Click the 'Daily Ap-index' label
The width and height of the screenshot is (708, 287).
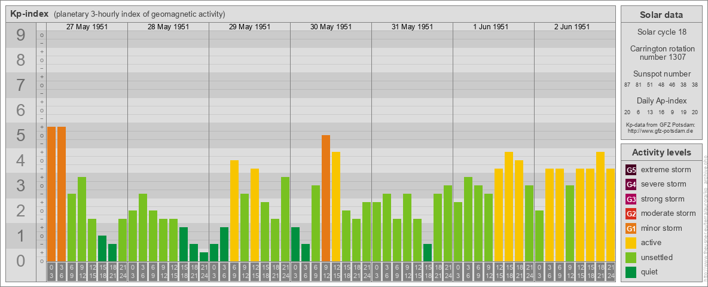tap(661, 100)
